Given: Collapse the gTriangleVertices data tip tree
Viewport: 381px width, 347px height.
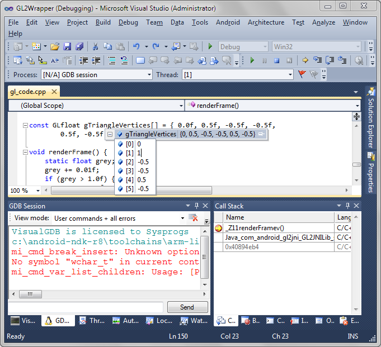Looking at the screenshot, I should tap(110, 135).
